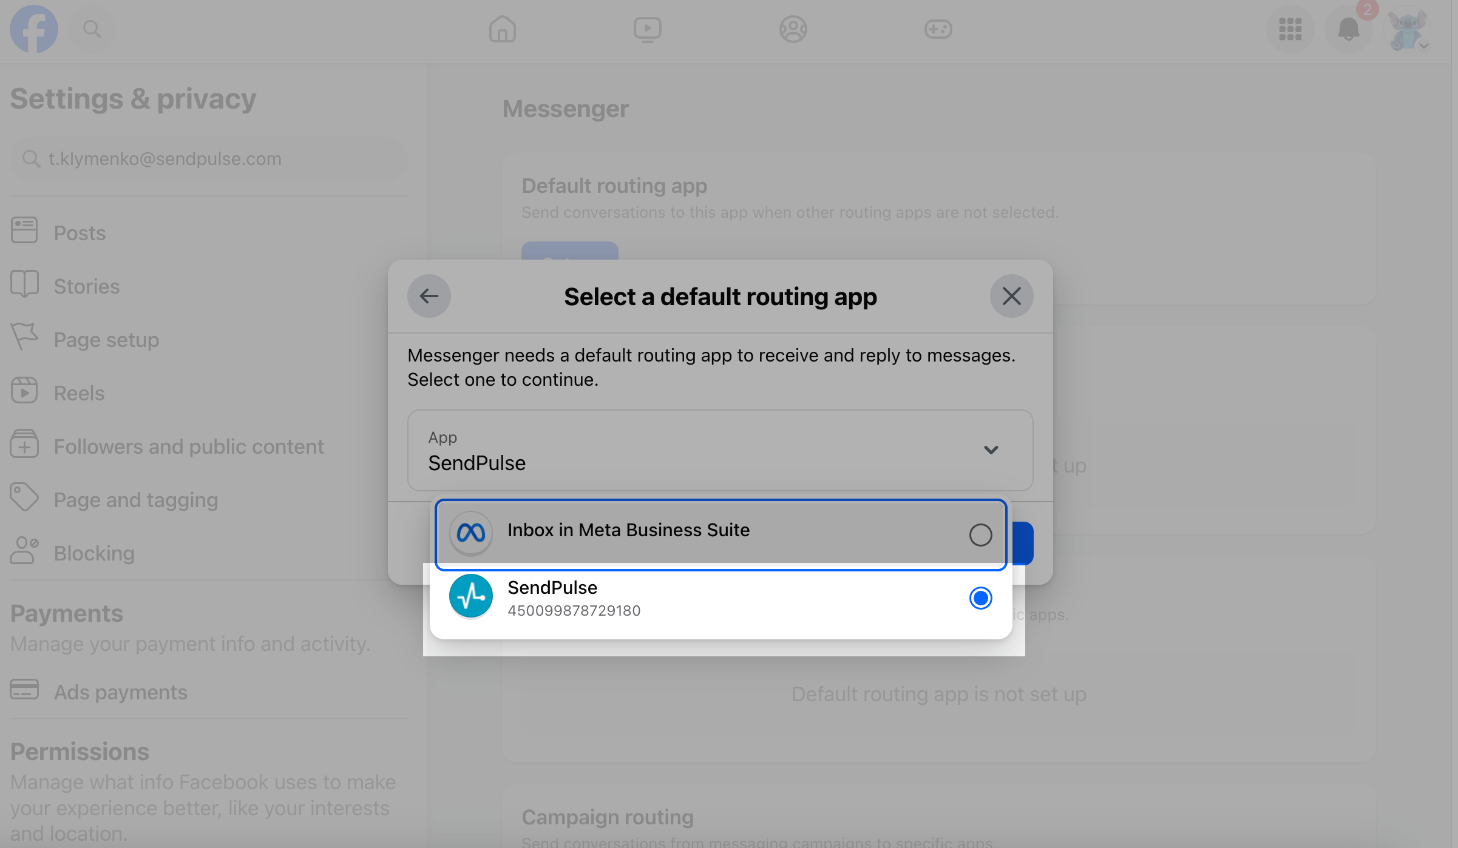The image size is (1458, 848).
Task: Open the Groups icon in top bar
Action: 793,29
